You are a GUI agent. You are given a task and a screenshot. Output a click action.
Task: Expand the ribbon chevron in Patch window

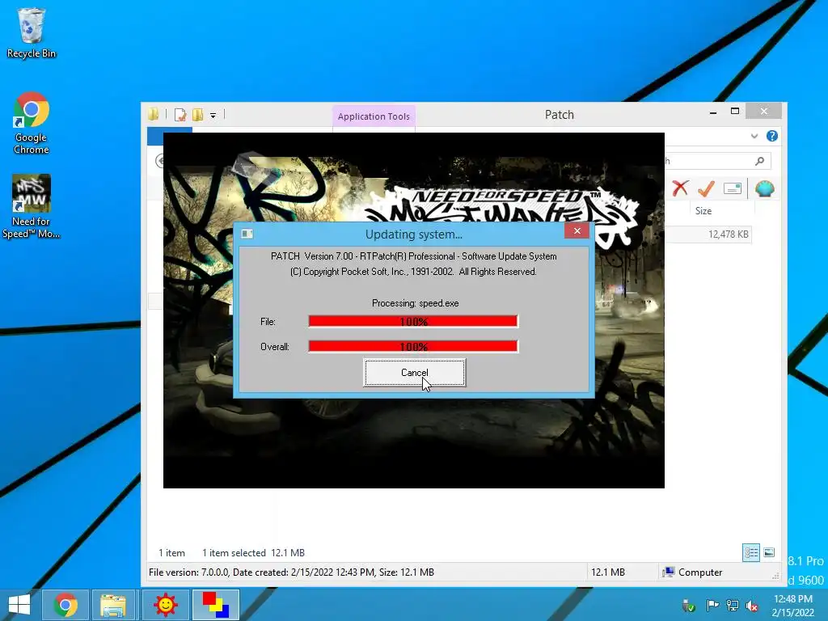pyautogui.click(x=754, y=136)
